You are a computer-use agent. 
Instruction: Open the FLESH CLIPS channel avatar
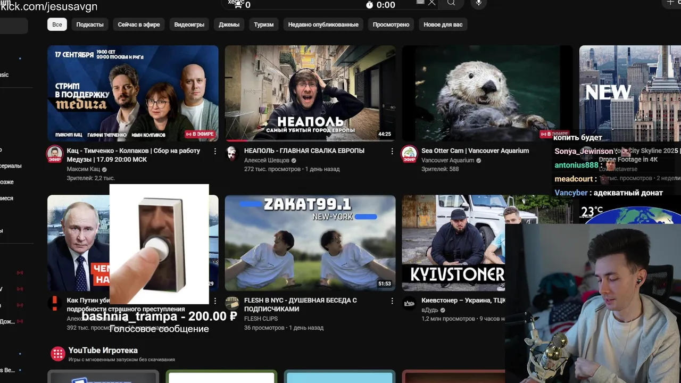[231, 303]
